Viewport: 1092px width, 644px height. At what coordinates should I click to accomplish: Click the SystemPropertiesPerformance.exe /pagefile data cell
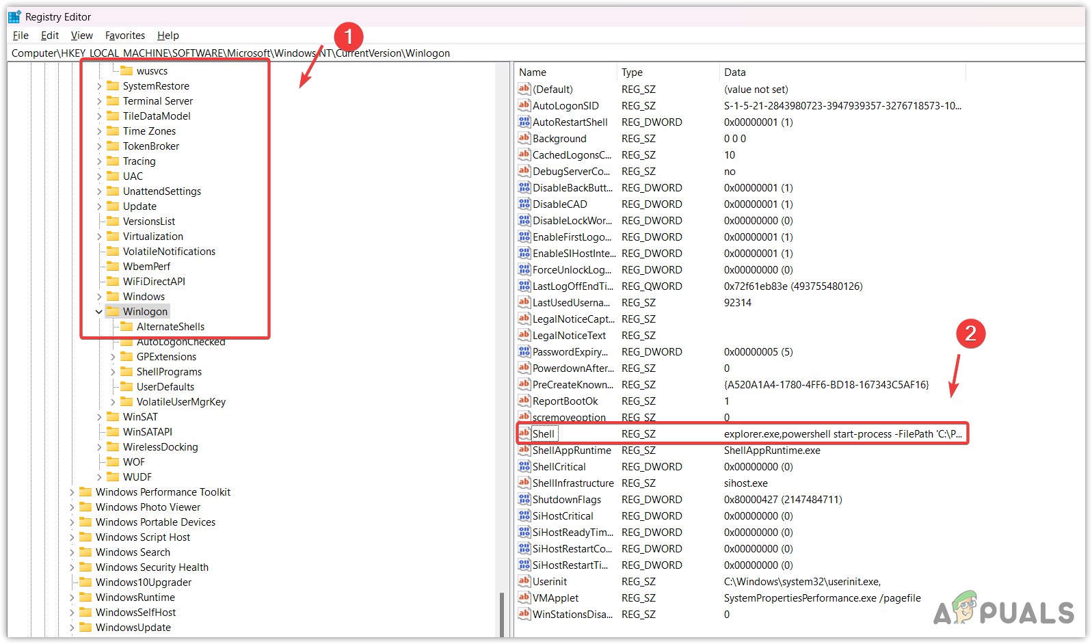click(x=822, y=598)
